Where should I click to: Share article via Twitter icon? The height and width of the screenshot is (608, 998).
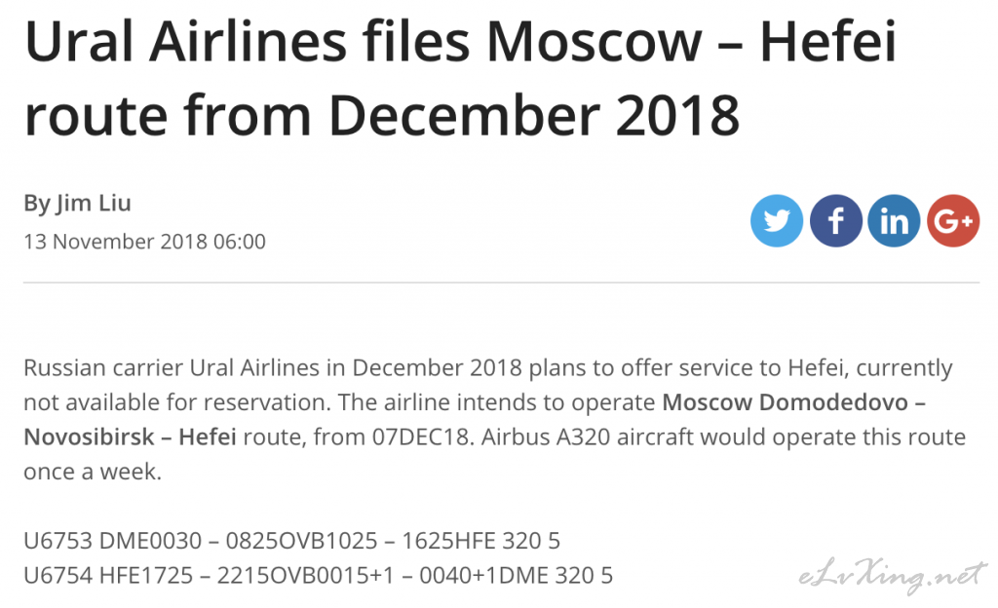777,220
